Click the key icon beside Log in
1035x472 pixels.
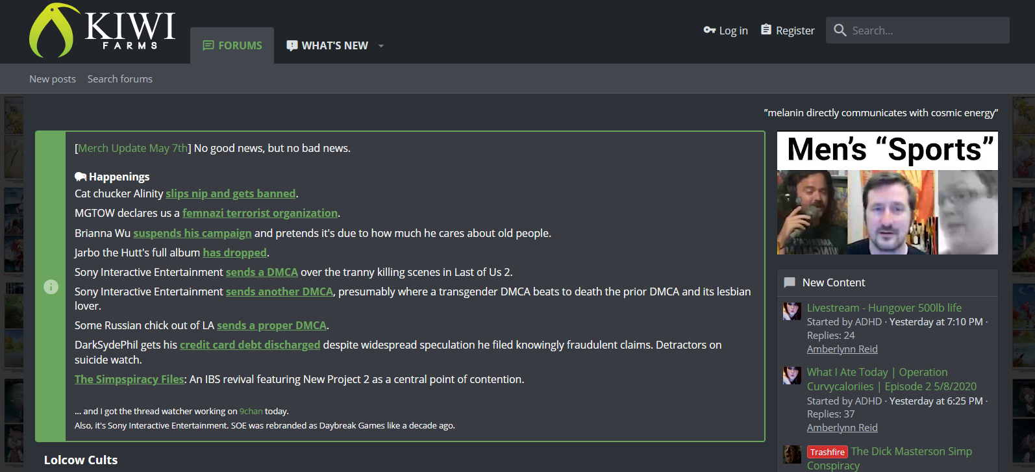click(709, 30)
